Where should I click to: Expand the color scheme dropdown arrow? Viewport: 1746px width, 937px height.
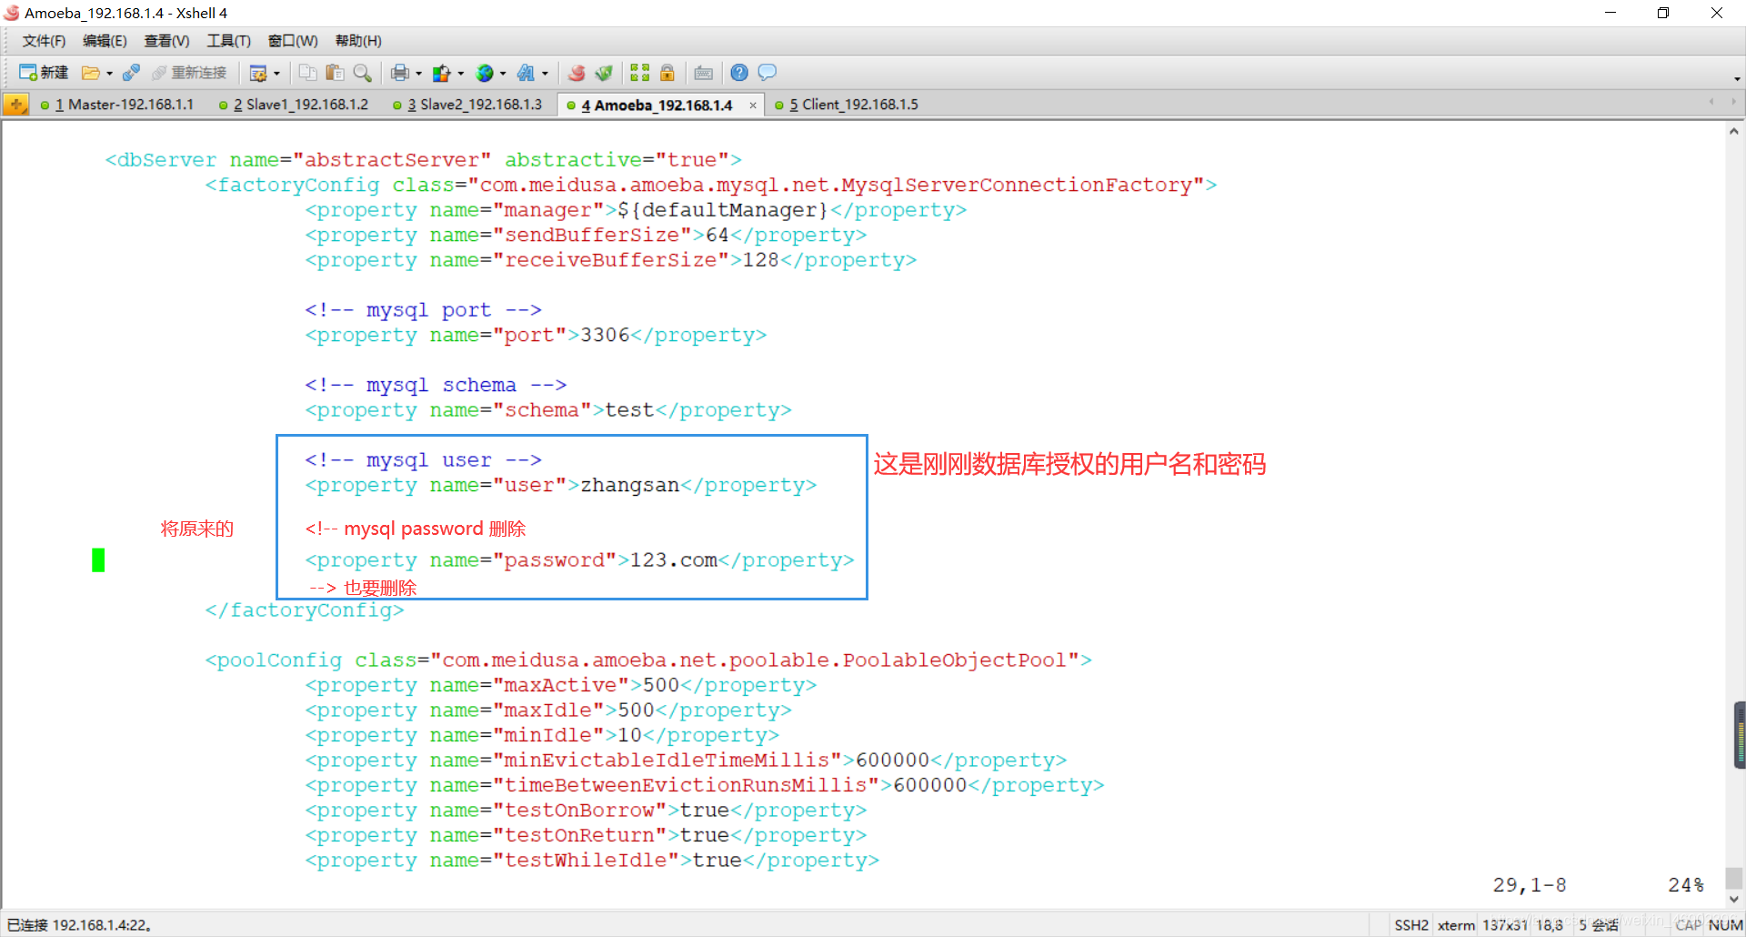click(461, 74)
